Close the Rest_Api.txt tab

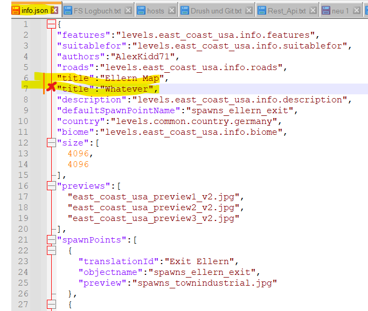313,10
